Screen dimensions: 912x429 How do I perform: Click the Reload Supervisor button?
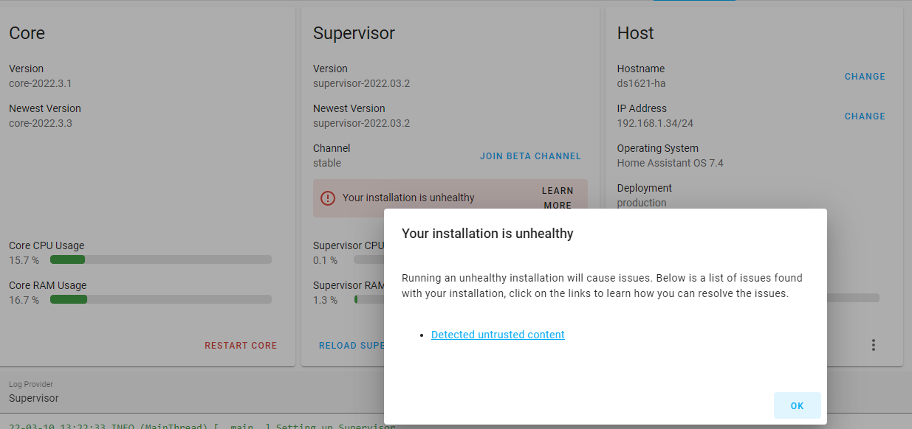352,345
